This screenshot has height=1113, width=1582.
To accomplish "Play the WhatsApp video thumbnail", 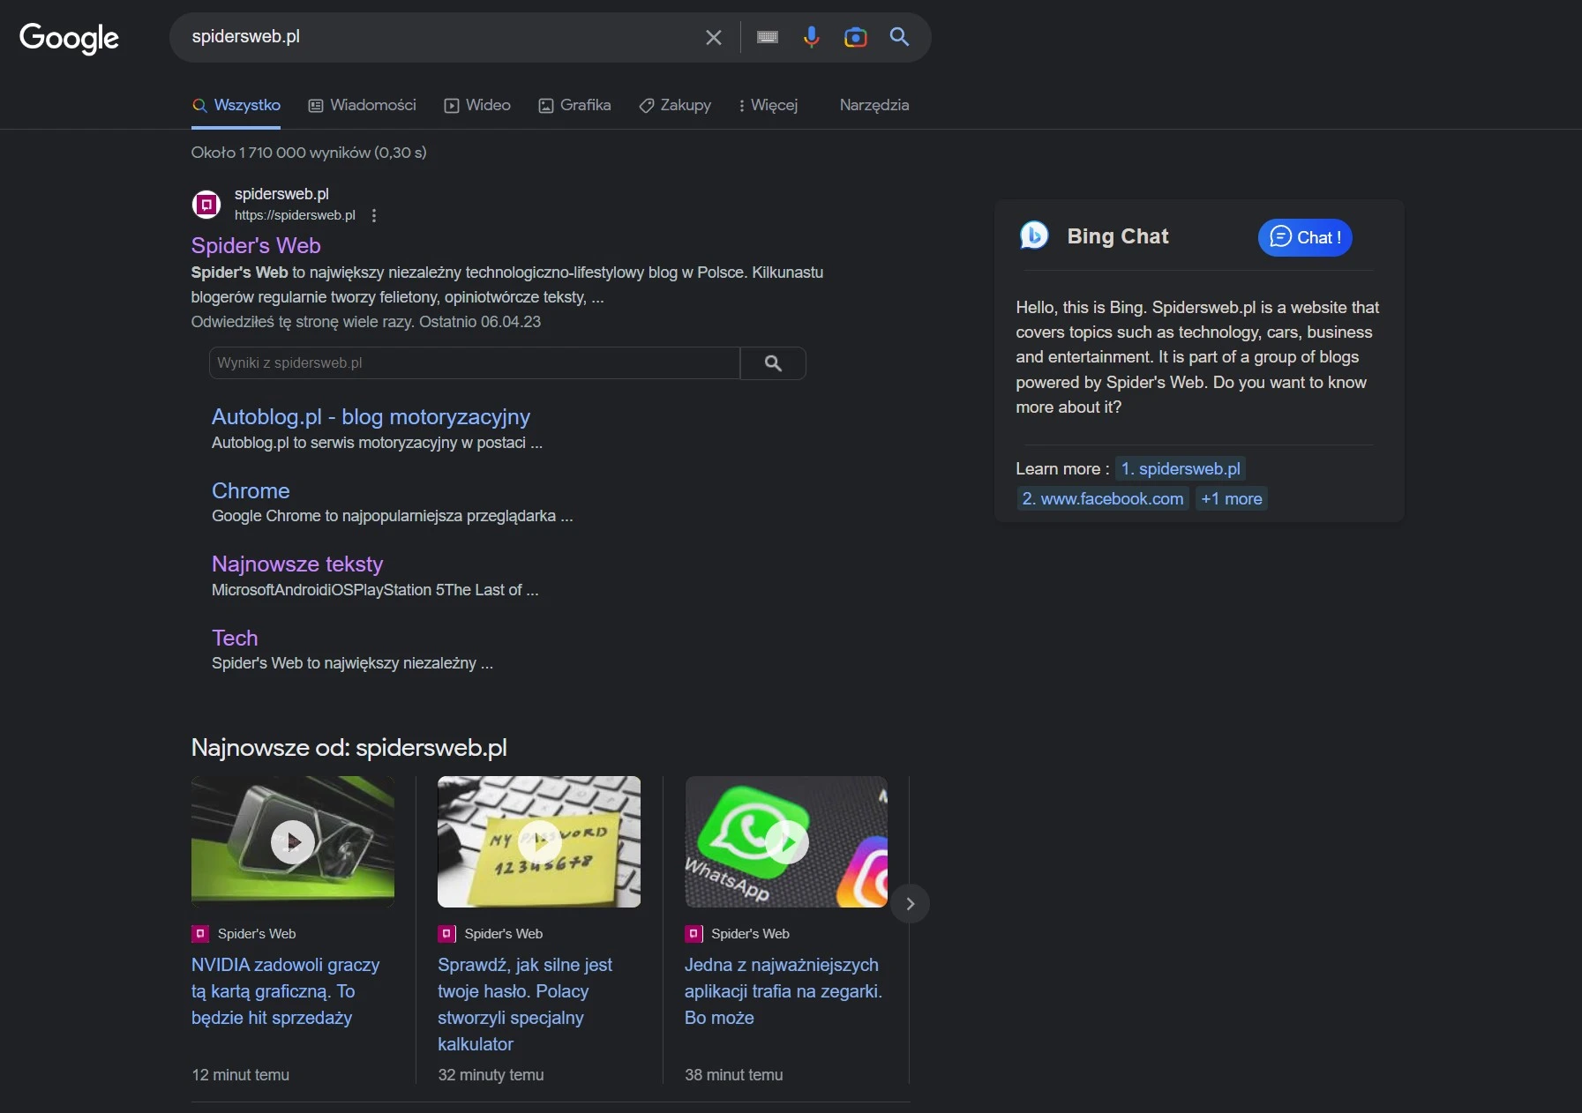I will coord(786,841).
